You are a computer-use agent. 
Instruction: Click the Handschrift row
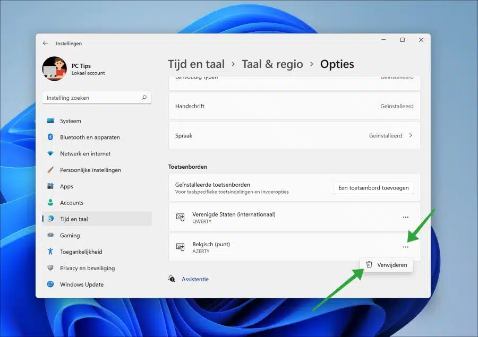point(294,106)
